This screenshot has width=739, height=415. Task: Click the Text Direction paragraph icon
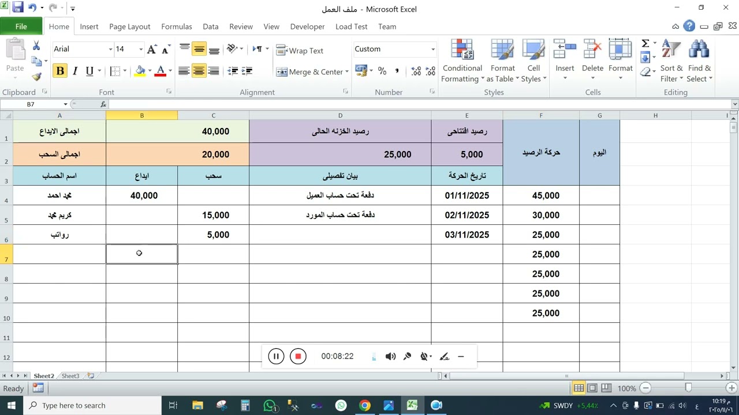click(258, 49)
